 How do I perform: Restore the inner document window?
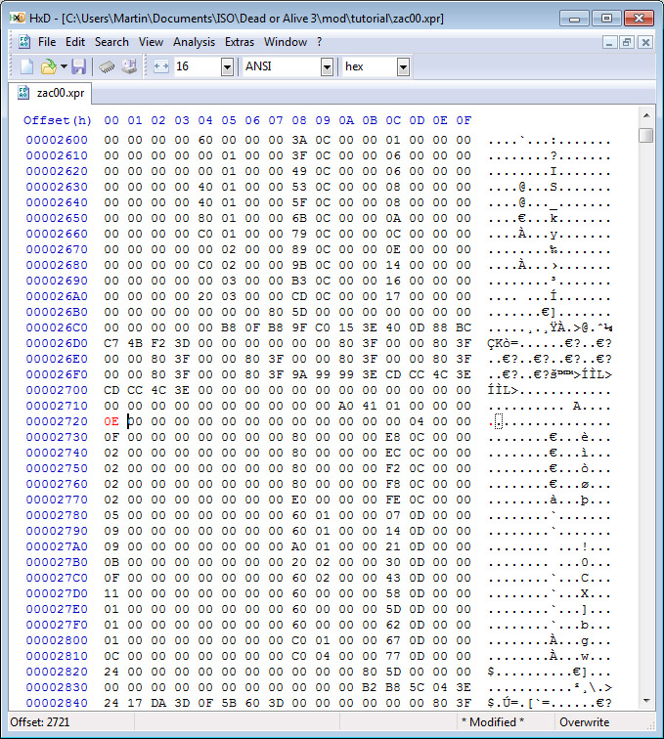click(627, 42)
